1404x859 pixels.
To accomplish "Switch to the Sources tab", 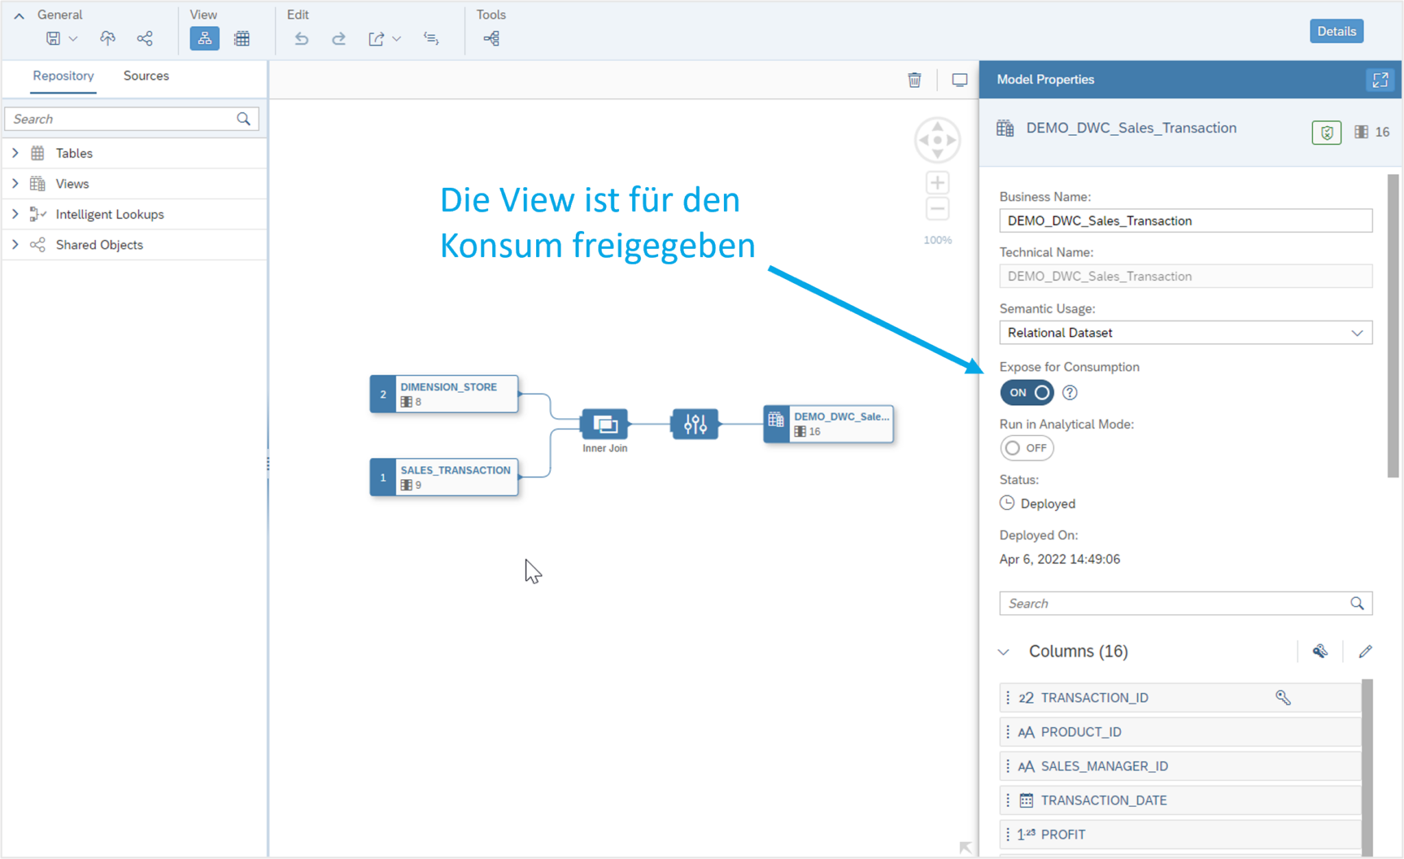I will click(x=145, y=75).
